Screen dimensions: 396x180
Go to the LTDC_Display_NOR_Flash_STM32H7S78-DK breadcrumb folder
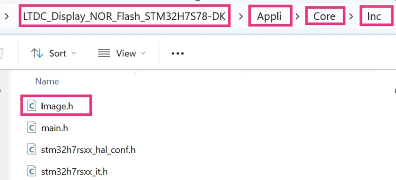click(x=124, y=16)
